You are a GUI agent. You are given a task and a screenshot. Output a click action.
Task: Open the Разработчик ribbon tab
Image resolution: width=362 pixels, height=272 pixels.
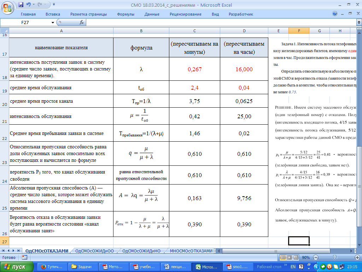point(241,14)
